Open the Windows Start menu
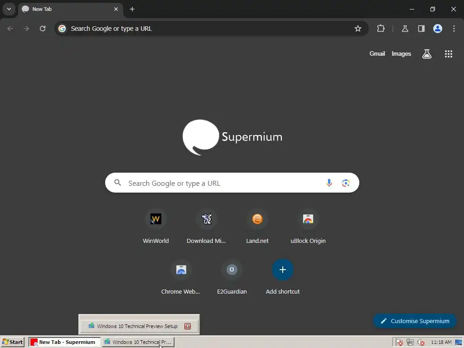Screen dimensions: 464x348 click(x=12, y=342)
